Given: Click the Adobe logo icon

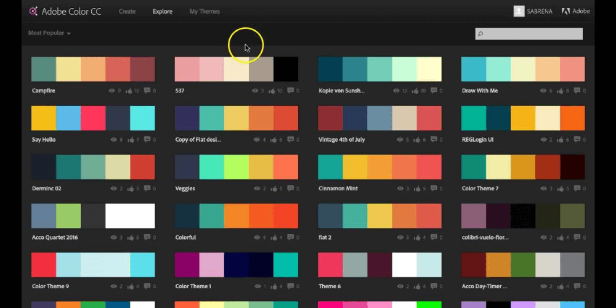Looking at the screenshot, I should 566,11.
